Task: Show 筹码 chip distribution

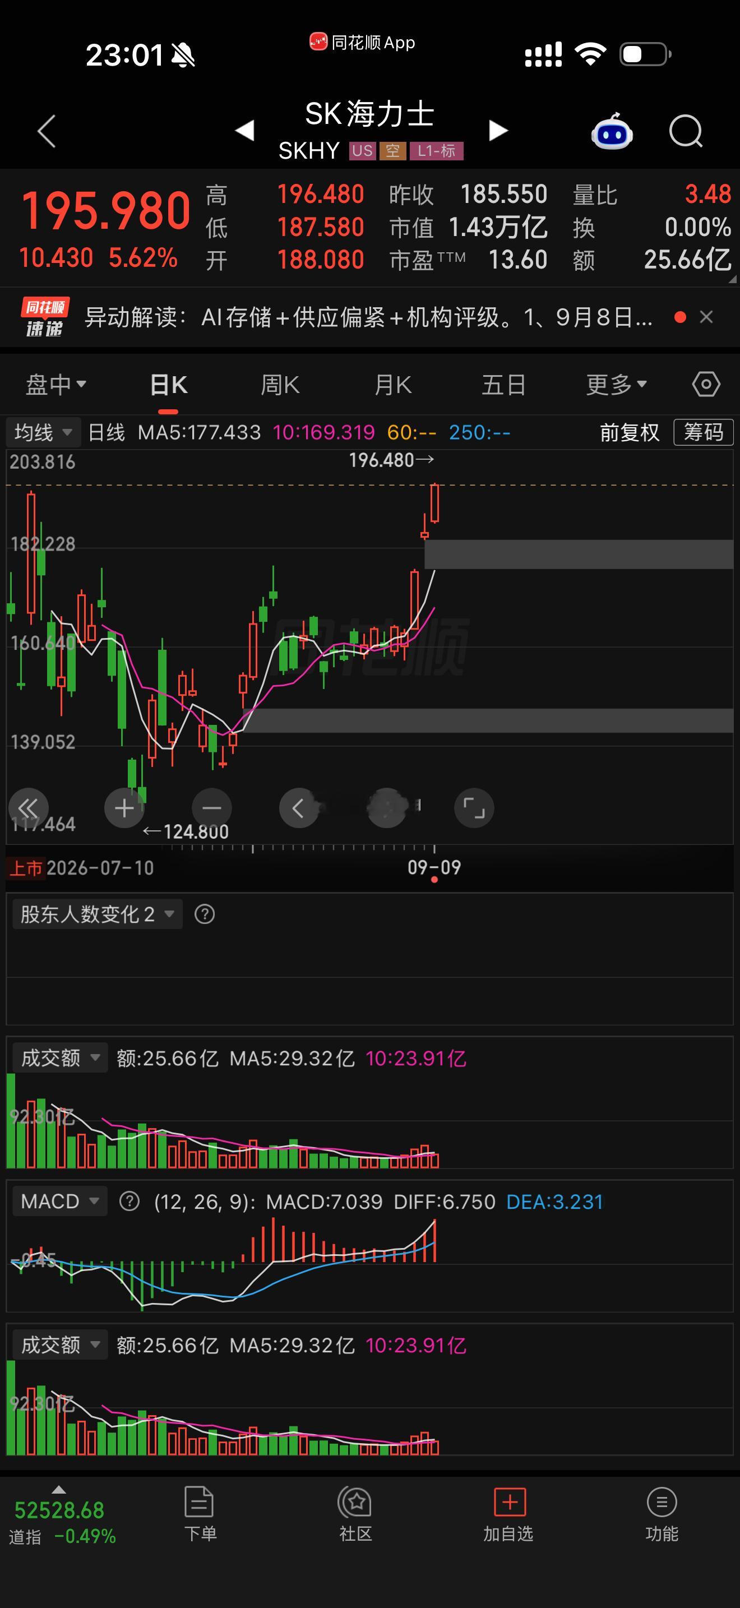Action: [x=703, y=432]
